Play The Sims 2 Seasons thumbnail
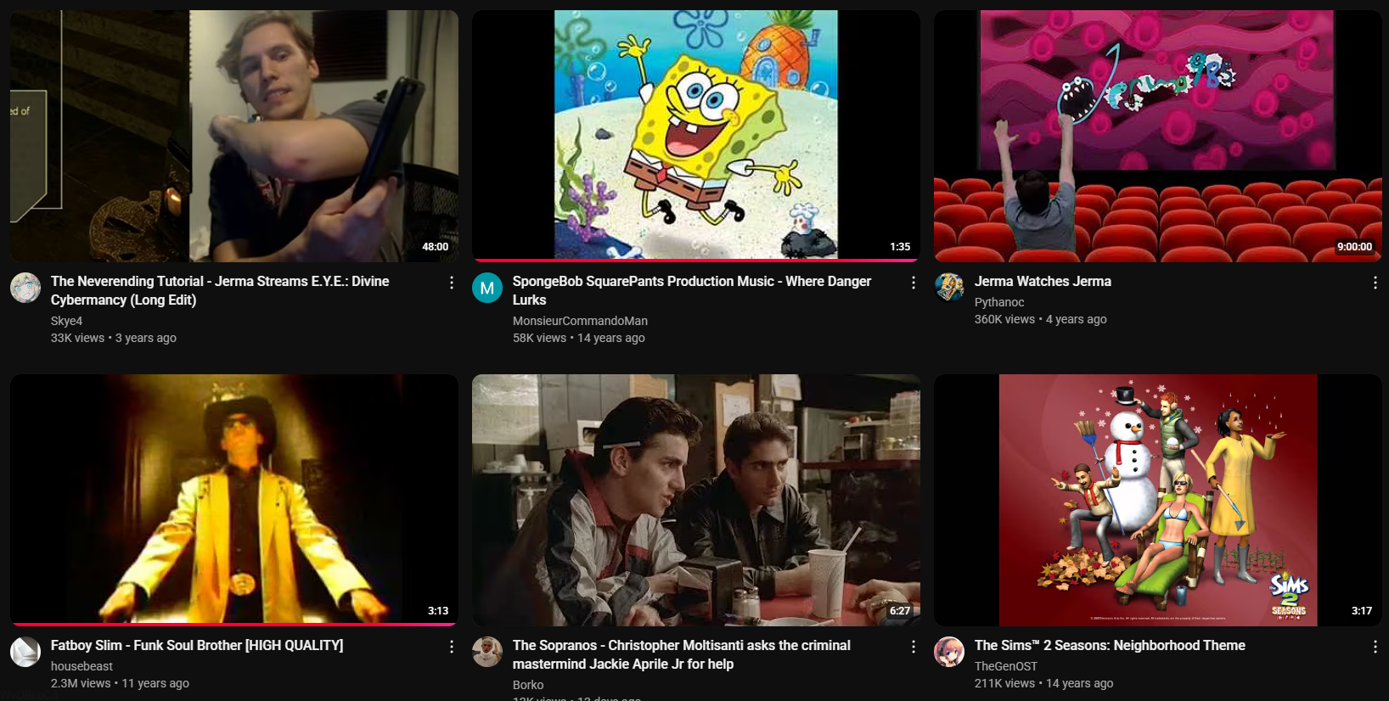 1158,500
